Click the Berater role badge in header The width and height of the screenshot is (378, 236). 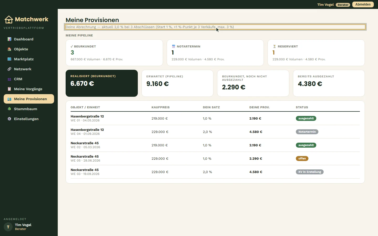343,5
